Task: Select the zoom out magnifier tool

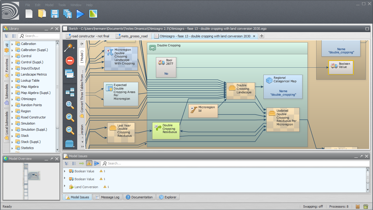Action: pyautogui.click(x=70, y=131)
